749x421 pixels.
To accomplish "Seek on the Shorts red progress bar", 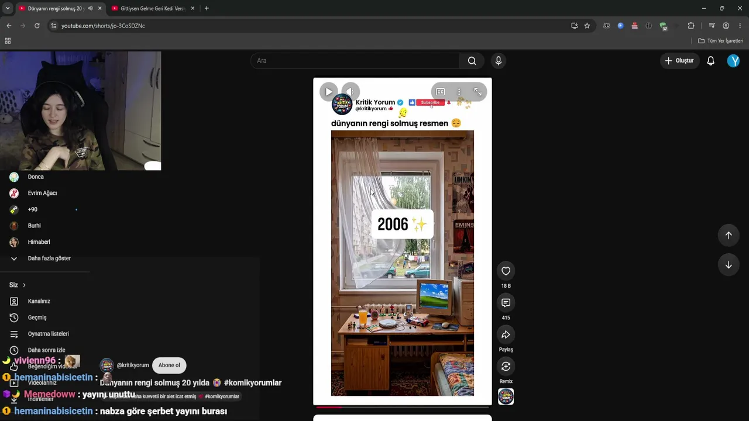I will tap(403, 407).
